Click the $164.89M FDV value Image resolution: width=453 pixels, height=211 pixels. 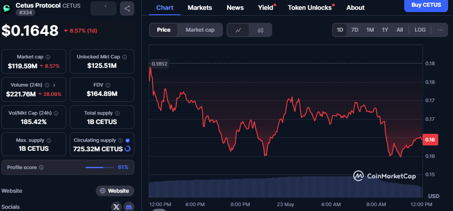(102, 94)
